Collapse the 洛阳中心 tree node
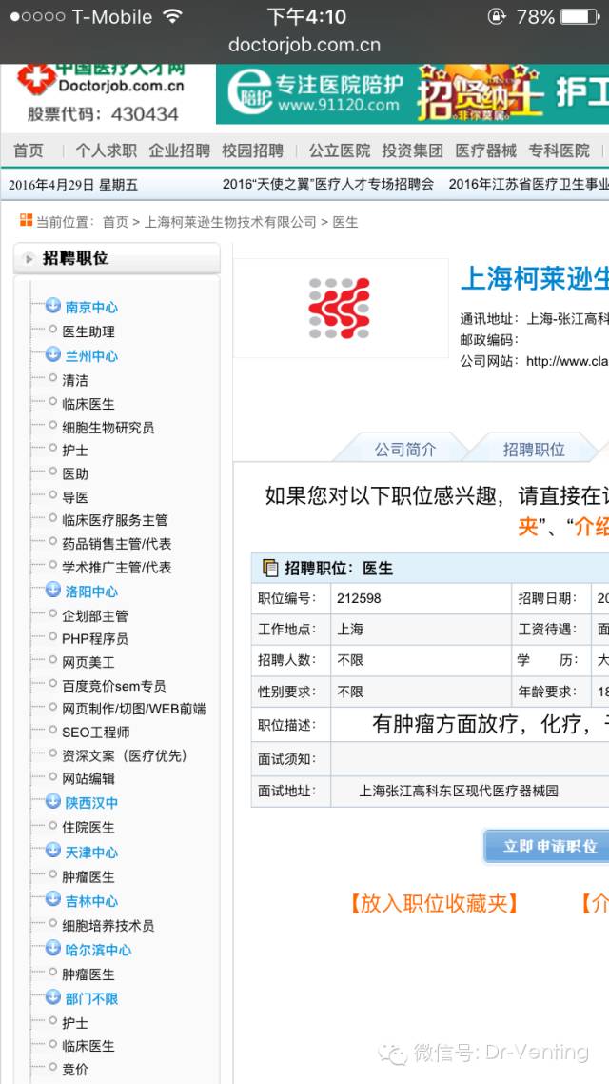The width and height of the screenshot is (609, 1084). click(x=53, y=591)
